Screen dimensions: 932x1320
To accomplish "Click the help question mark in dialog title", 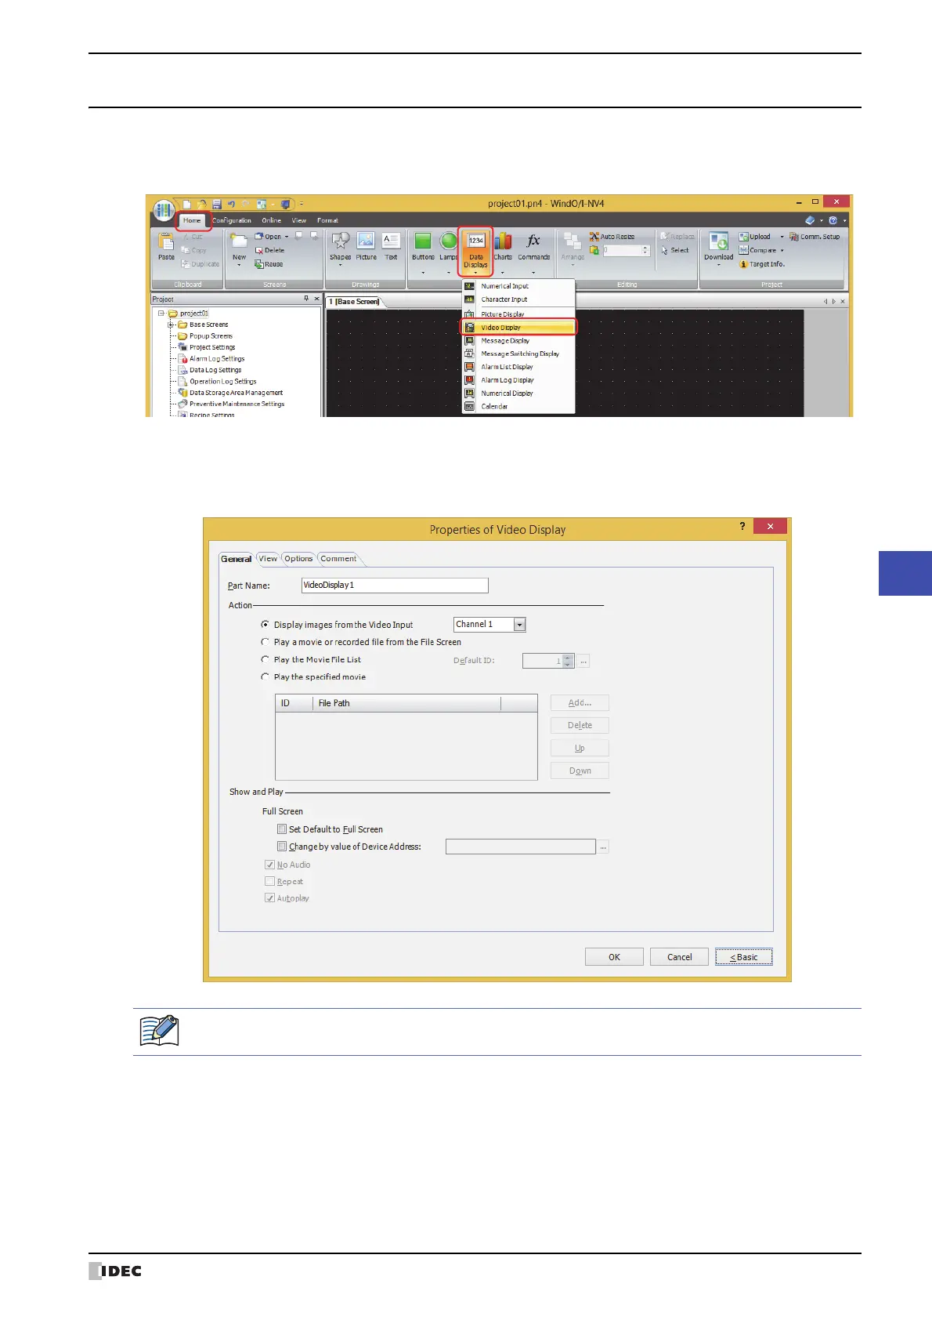I will (x=742, y=526).
